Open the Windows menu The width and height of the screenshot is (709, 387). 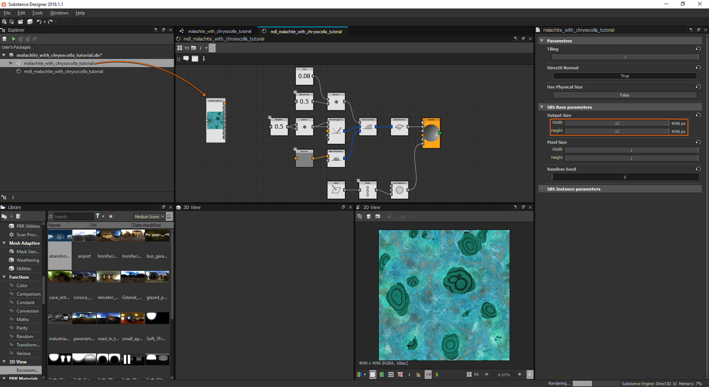59,13
